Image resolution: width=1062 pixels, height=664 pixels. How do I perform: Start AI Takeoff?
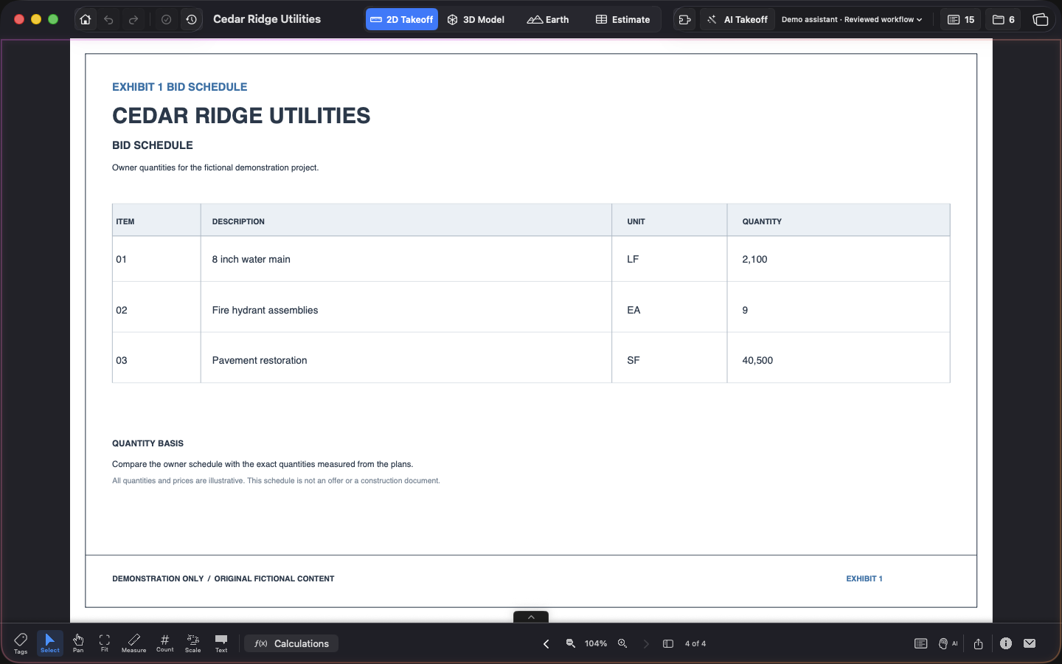coord(737,20)
